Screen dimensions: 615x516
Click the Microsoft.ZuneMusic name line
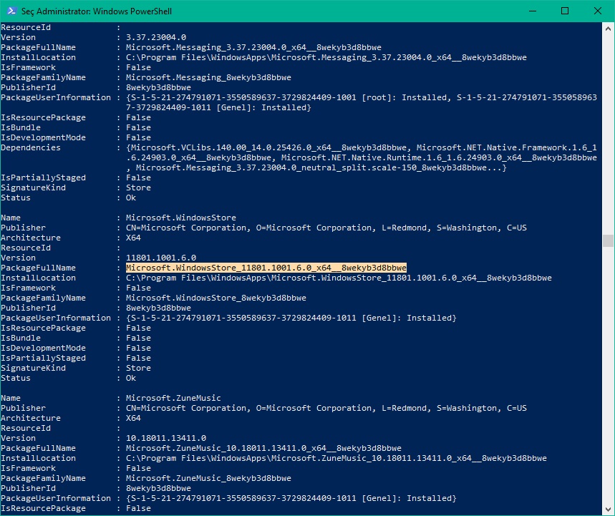click(x=173, y=398)
